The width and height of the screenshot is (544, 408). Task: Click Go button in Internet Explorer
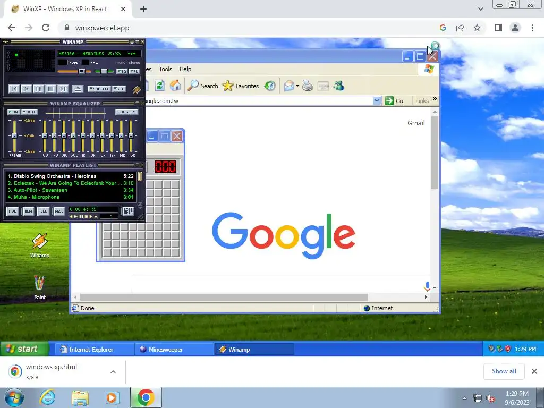394,101
